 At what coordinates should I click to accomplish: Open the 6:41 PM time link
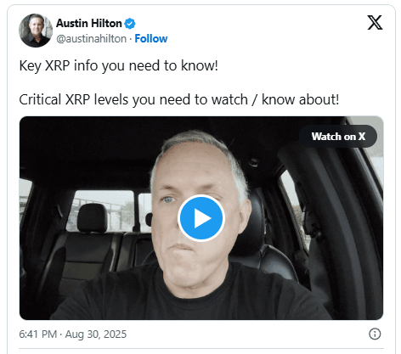click(38, 334)
